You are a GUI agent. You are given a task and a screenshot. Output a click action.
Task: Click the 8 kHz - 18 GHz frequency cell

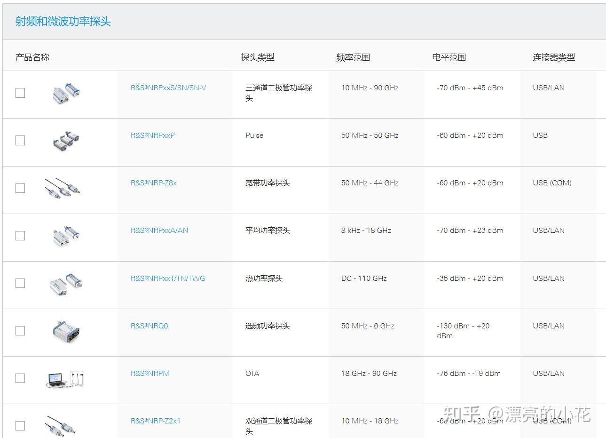coord(366,231)
